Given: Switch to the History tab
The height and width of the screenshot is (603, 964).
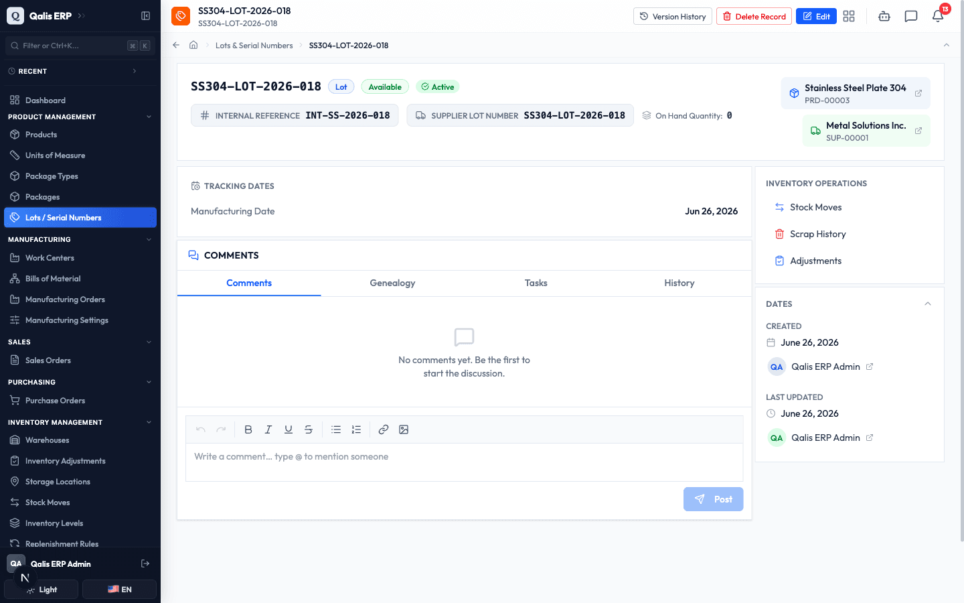Looking at the screenshot, I should (679, 283).
